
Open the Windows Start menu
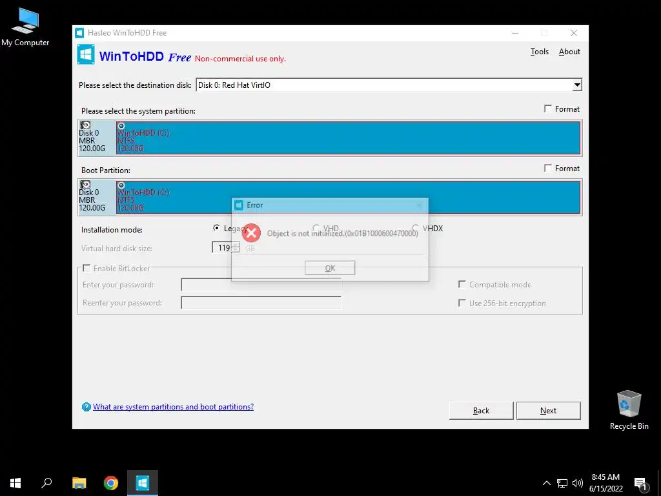[15, 483]
